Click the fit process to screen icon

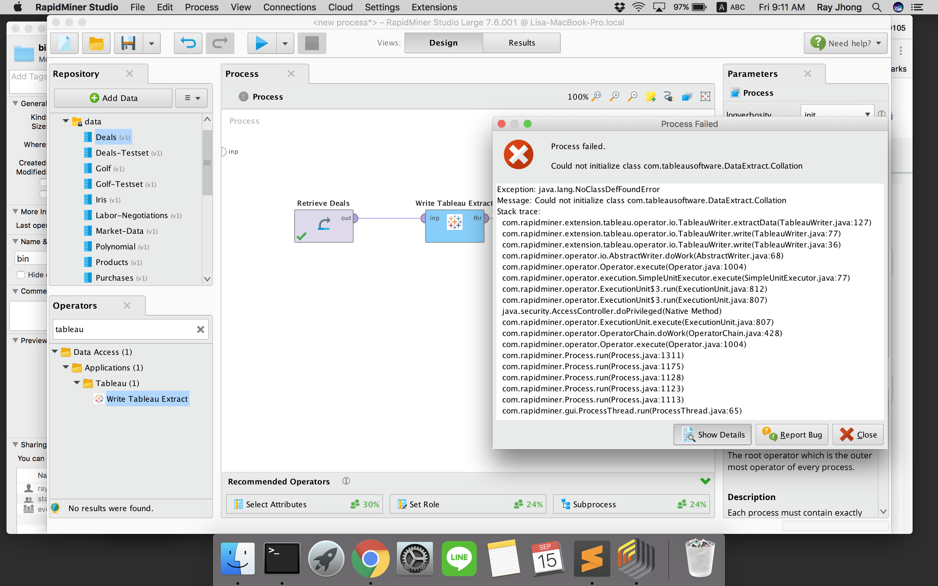coord(705,96)
